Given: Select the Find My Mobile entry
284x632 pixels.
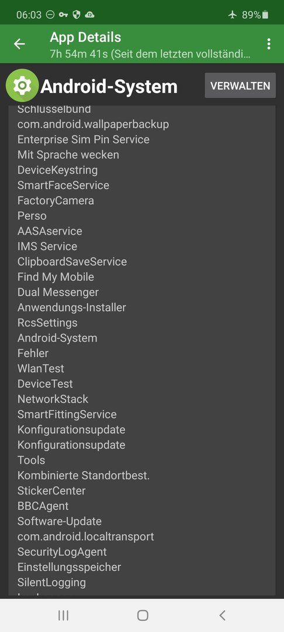Looking at the screenshot, I should tap(56, 277).
